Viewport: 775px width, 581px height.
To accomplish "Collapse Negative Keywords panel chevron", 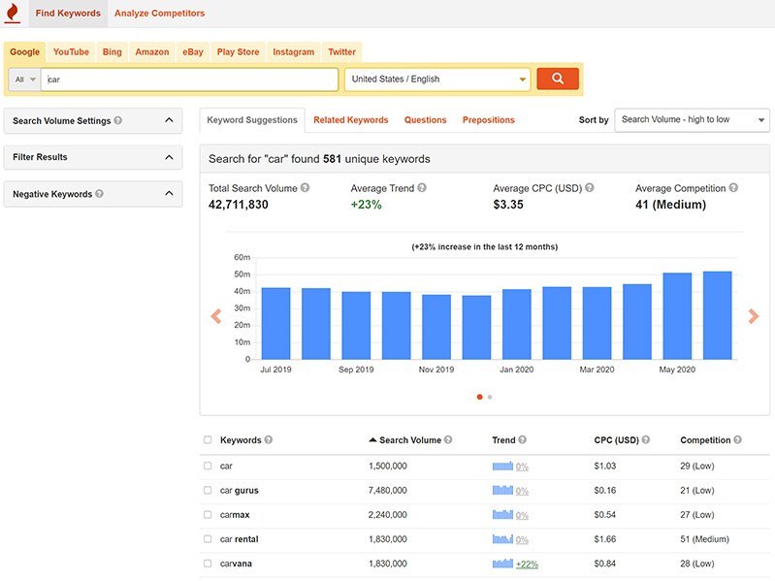I will (169, 194).
